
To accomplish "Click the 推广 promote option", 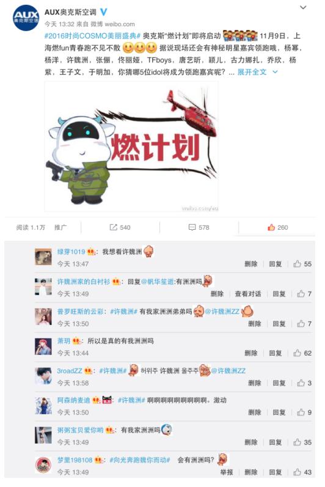I will (60, 227).
